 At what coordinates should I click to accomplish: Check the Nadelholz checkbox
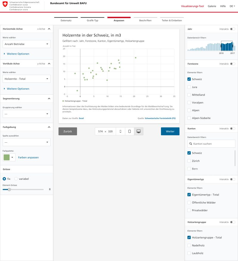(x=189, y=245)
